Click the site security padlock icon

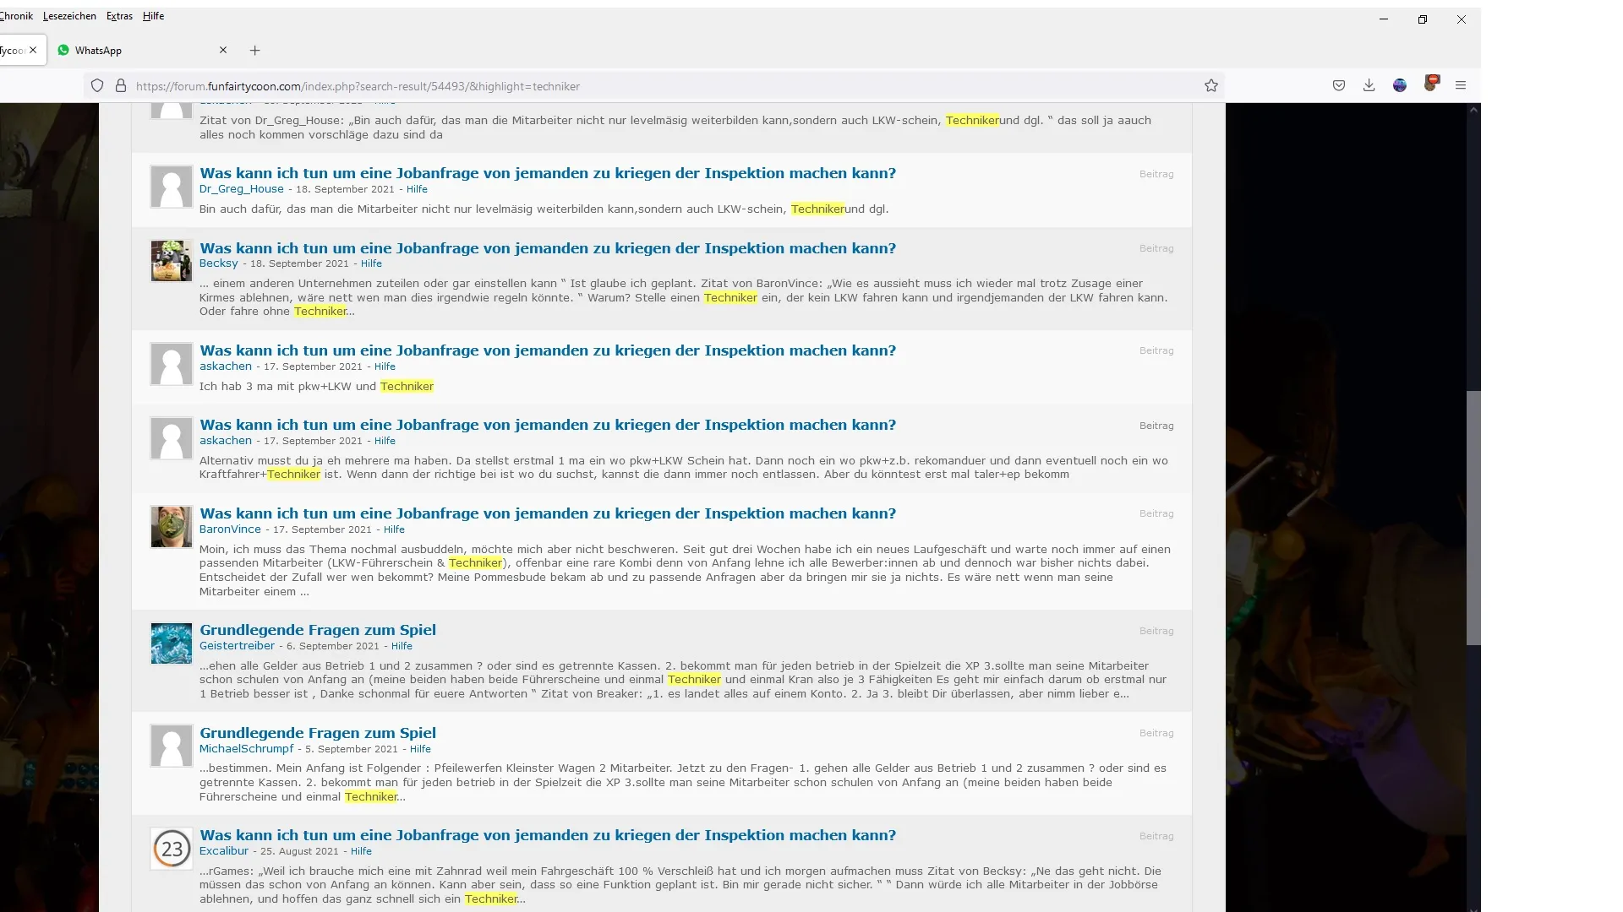pyautogui.click(x=121, y=85)
